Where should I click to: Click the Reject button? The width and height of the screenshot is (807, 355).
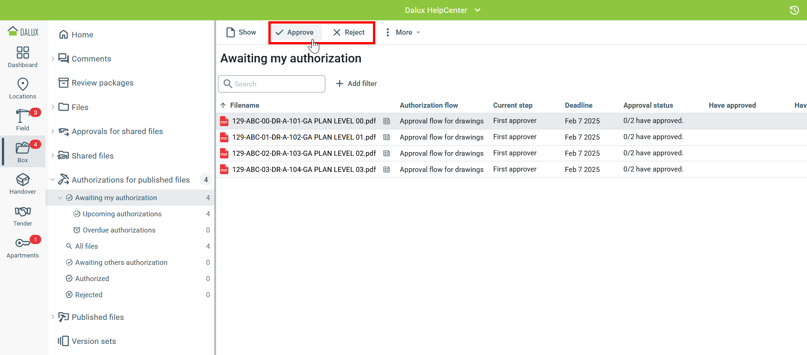pos(349,32)
